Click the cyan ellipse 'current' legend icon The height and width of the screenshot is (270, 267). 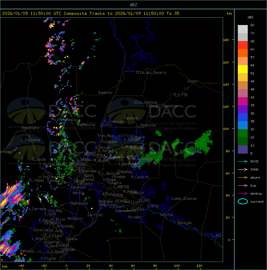(x=243, y=201)
